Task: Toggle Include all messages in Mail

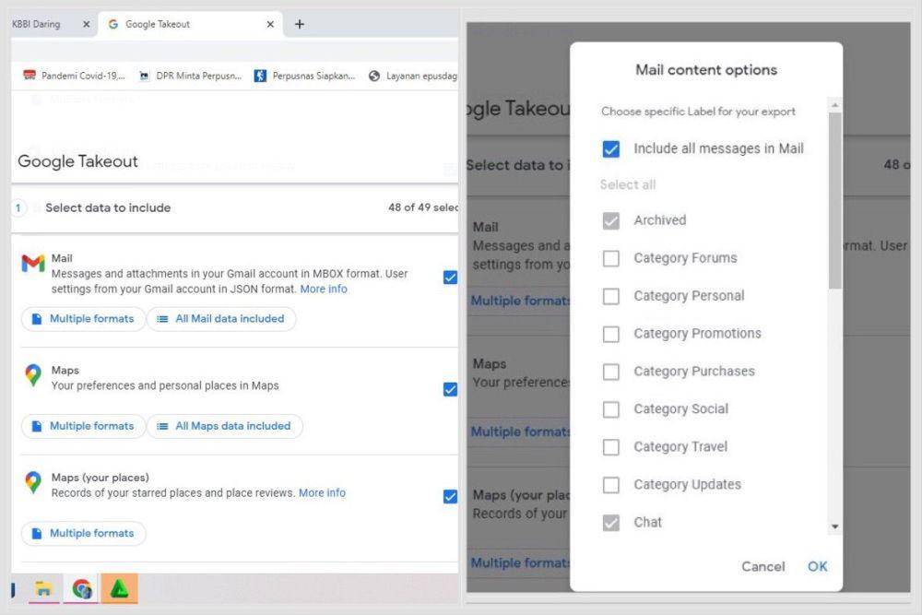Action: 611,148
